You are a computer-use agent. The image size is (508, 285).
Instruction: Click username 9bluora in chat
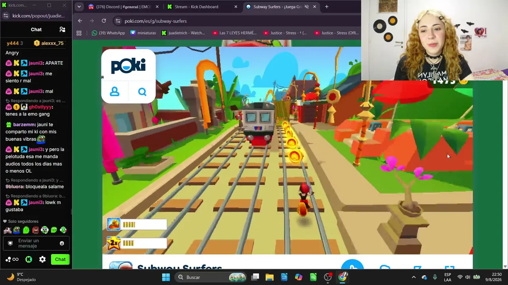pyautogui.click(x=15, y=186)
